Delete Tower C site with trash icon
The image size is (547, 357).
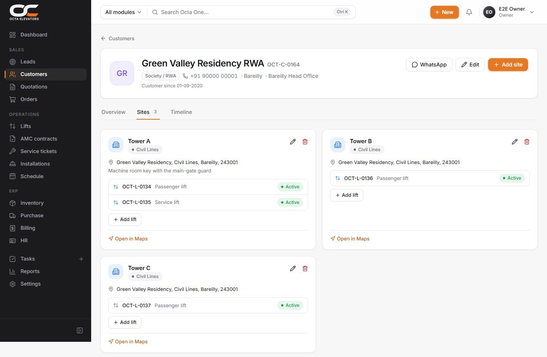click(305, 269)
